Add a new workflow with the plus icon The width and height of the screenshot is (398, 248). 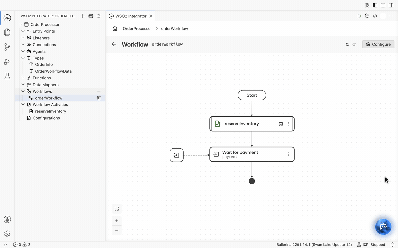pyautogui.click(x=99, y=91)
